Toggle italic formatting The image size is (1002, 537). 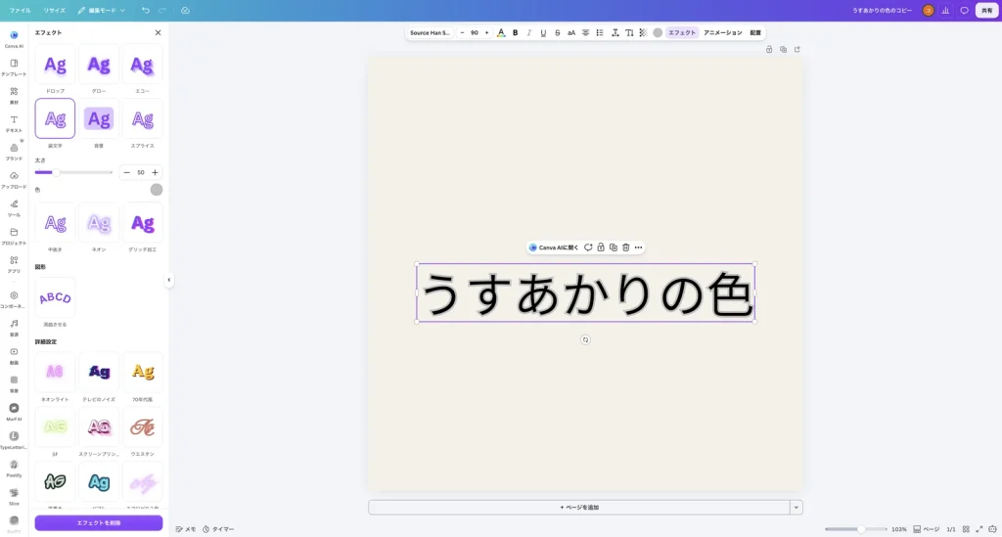point(529,32)
